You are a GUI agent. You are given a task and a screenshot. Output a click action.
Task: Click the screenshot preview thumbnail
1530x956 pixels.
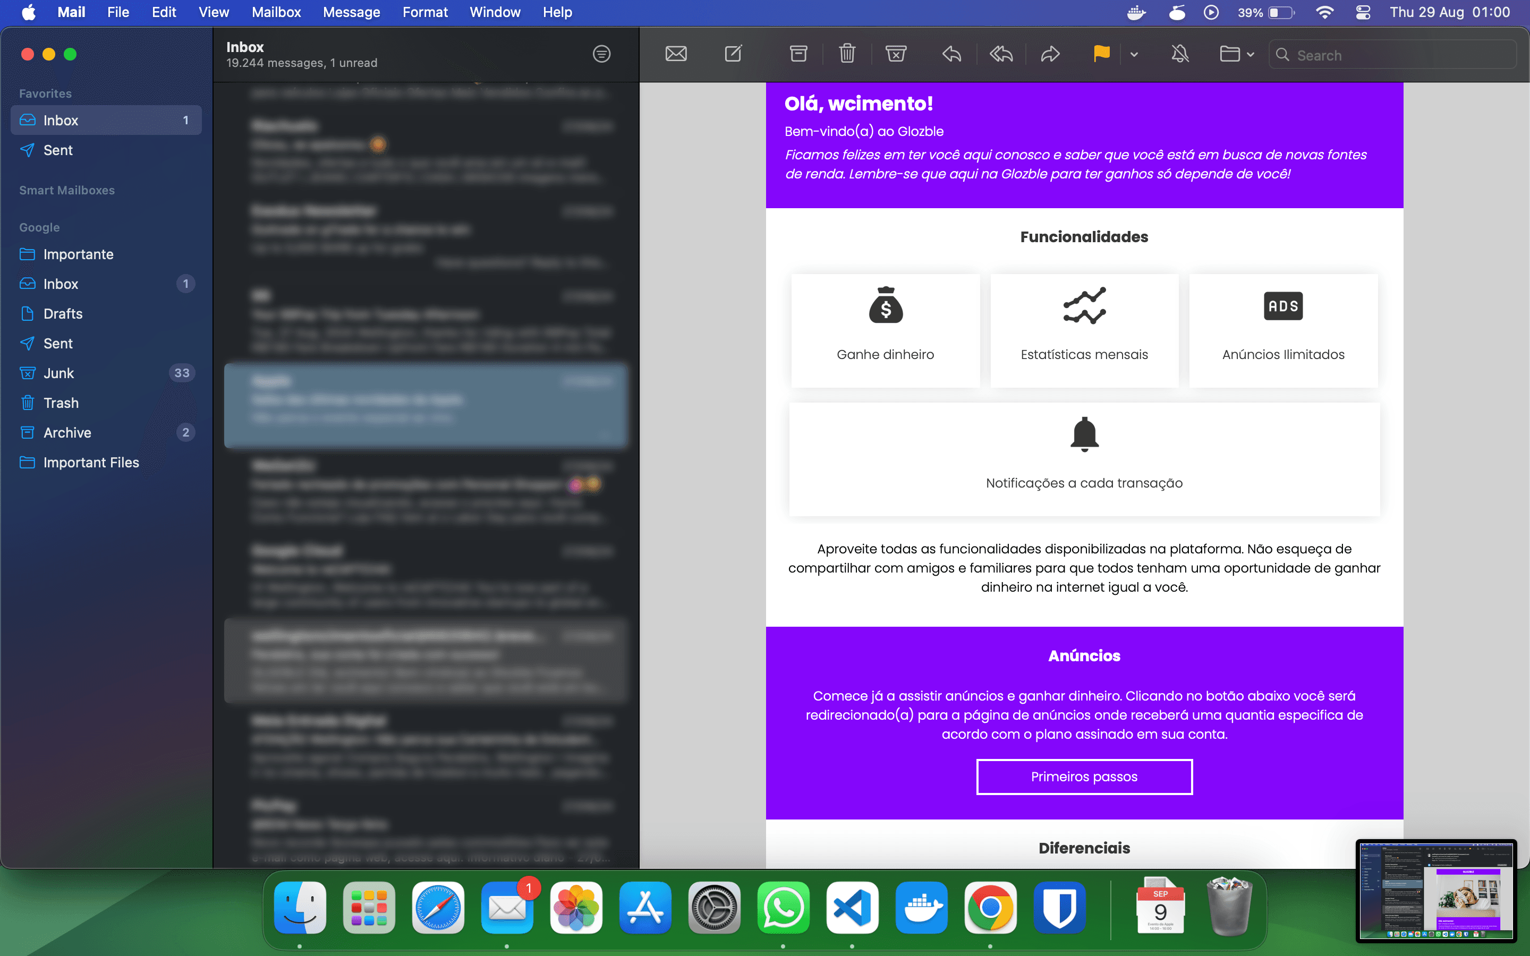[x=1436, y=890]
